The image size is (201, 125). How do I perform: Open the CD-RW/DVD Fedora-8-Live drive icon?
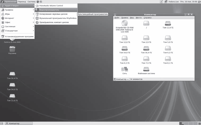(x=125, y=23)
